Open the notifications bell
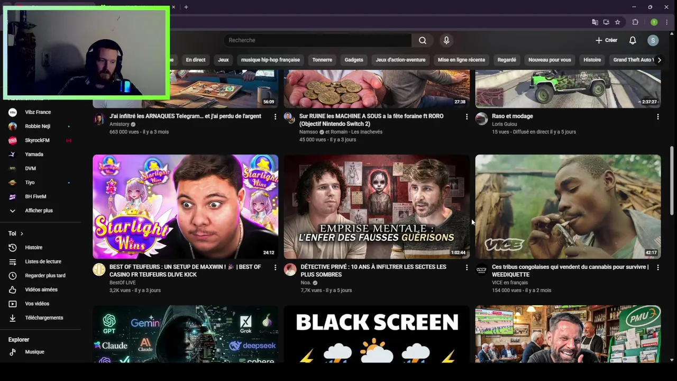Viewport: 677px width, 381px height. (x=633, y=40)
